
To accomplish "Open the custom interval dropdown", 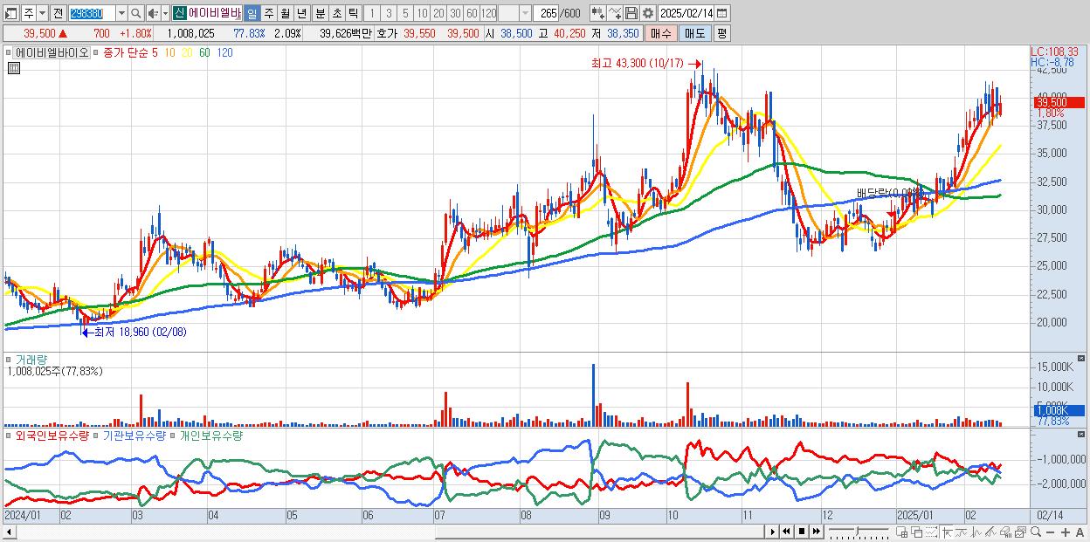I will 525,13.
